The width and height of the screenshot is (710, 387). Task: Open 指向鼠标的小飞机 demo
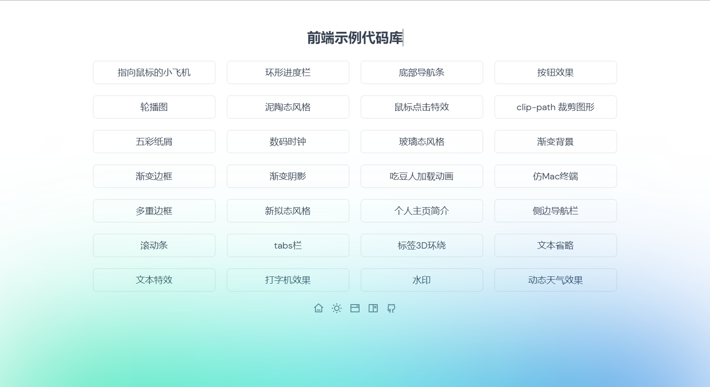pos(154,72)
